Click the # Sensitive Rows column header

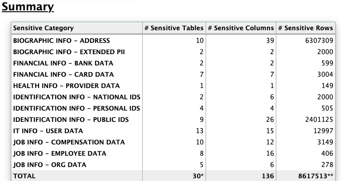tap(306, 28)
